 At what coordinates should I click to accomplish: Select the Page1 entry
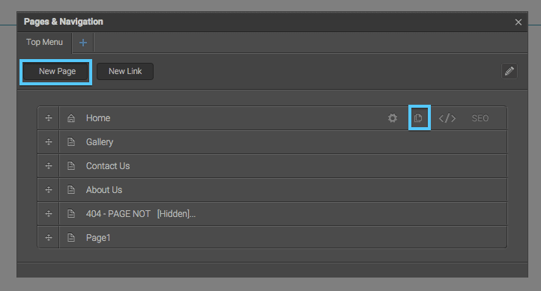coord(283,238)
